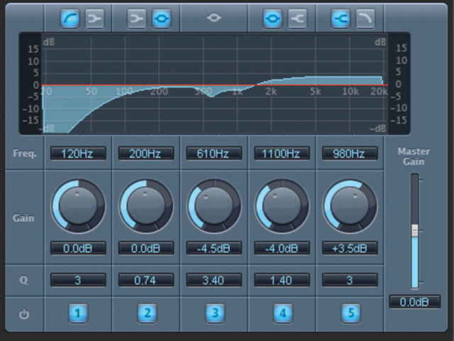Select the 120Hz frequency field
The height and width of the screenshot is (341, 454).
click(x=78, y=153)
